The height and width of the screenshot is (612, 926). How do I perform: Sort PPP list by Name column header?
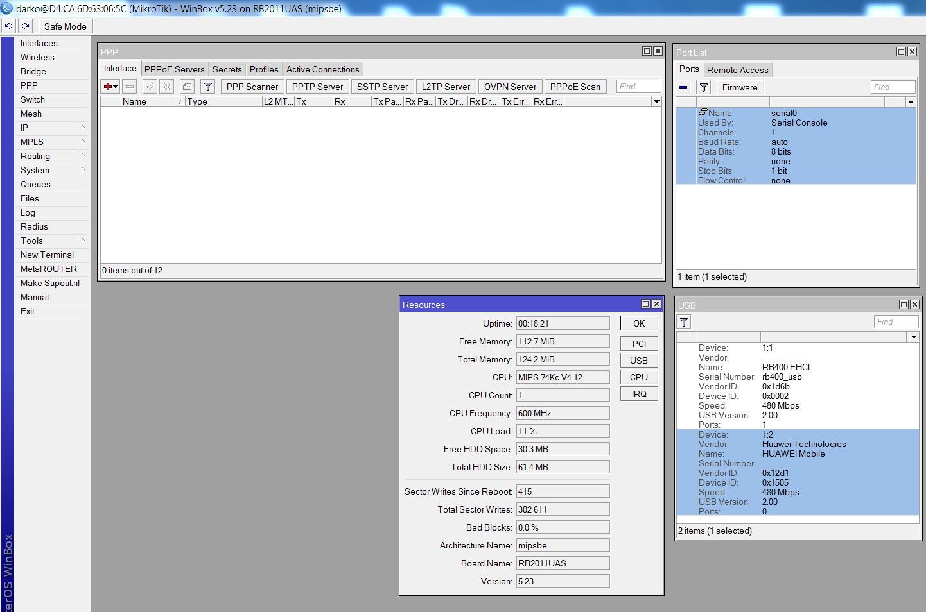click(153, 101)
